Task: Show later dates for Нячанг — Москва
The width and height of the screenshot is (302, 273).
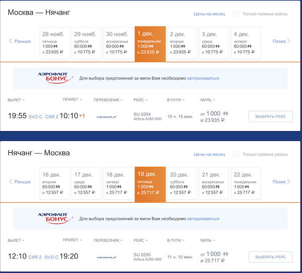Action: pos(281,181)
